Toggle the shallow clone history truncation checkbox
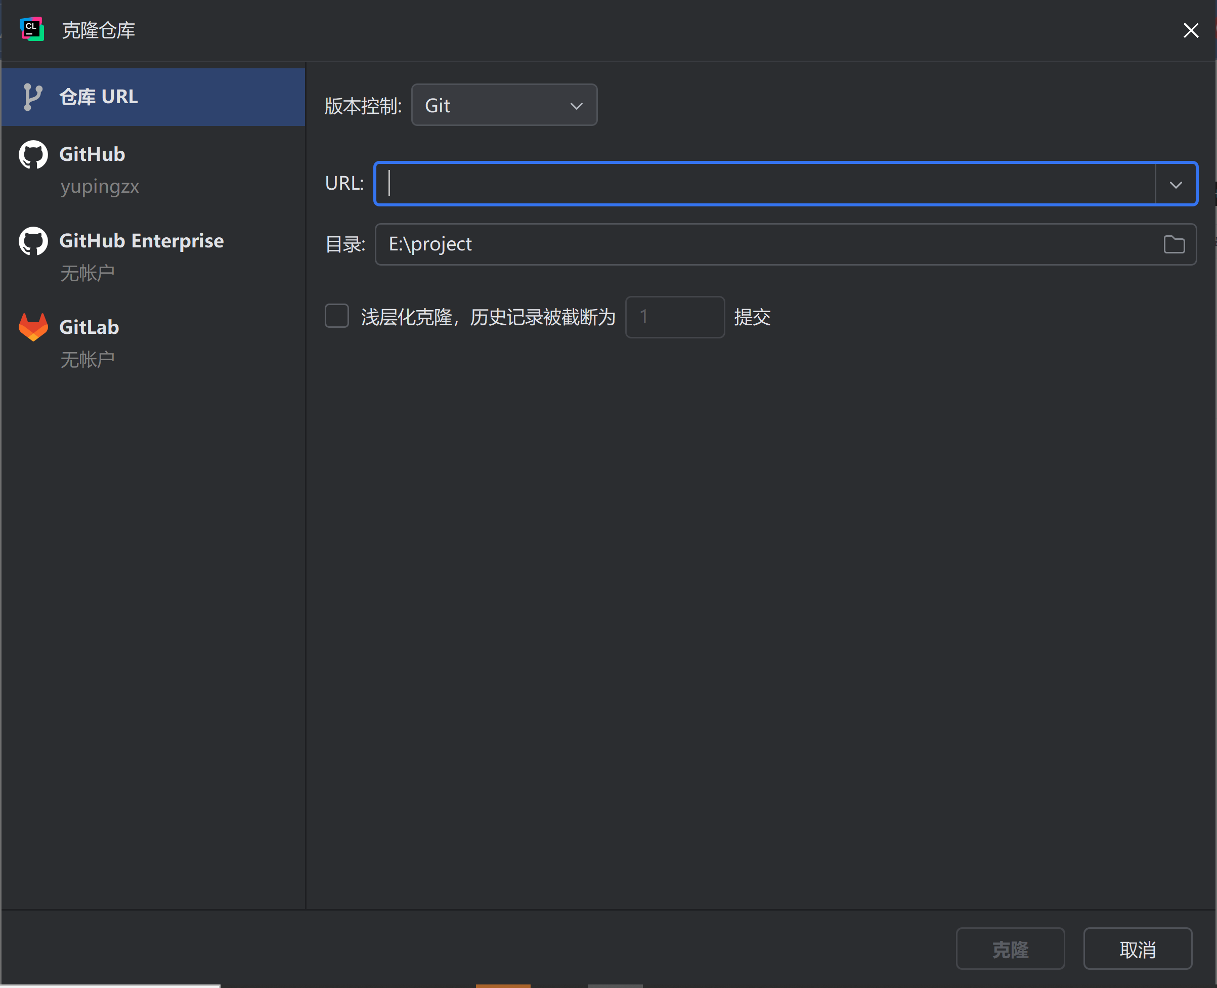The height and width of the screenshot is (988, 1217). [336, 316]
